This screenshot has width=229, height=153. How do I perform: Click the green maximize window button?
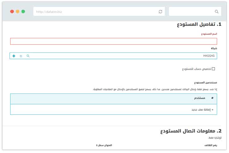tap(23, 11)
